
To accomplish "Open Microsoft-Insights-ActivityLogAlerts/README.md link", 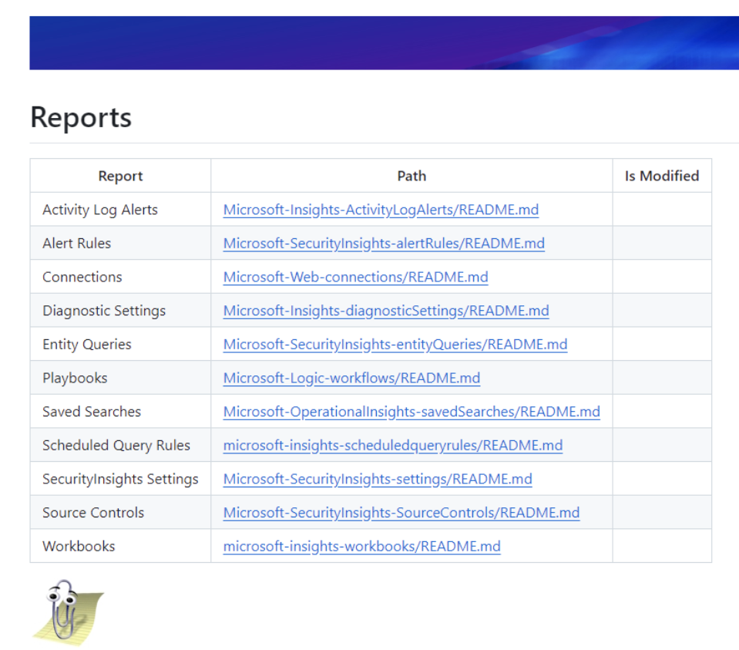I will pos(381,210).
